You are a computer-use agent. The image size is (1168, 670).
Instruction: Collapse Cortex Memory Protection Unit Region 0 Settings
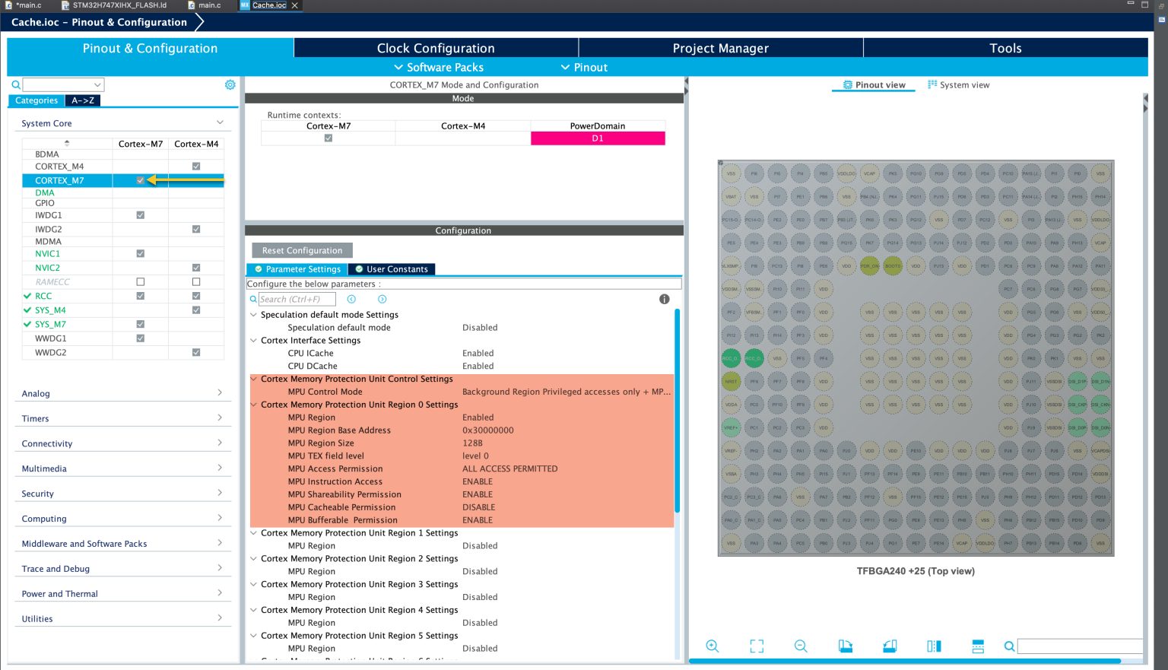(x=254, y=405)
